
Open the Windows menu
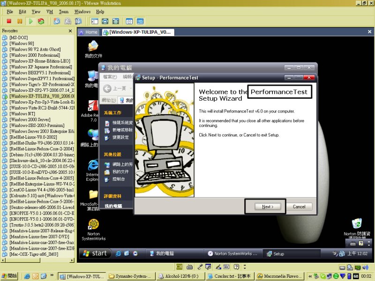click(82, 12)
